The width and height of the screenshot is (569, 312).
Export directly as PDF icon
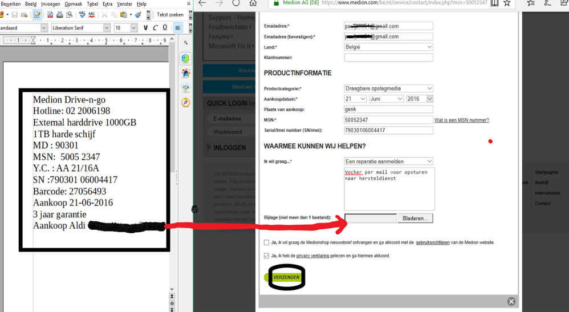click(x=50, y=15)
